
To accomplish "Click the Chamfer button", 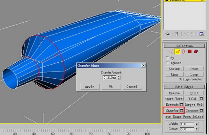I will click(x=172, y=111).
